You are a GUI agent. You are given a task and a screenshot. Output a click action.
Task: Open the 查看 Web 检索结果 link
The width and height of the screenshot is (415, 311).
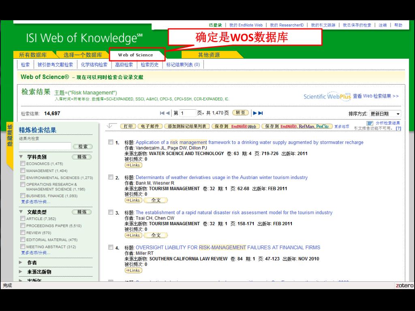coord(376,96)
